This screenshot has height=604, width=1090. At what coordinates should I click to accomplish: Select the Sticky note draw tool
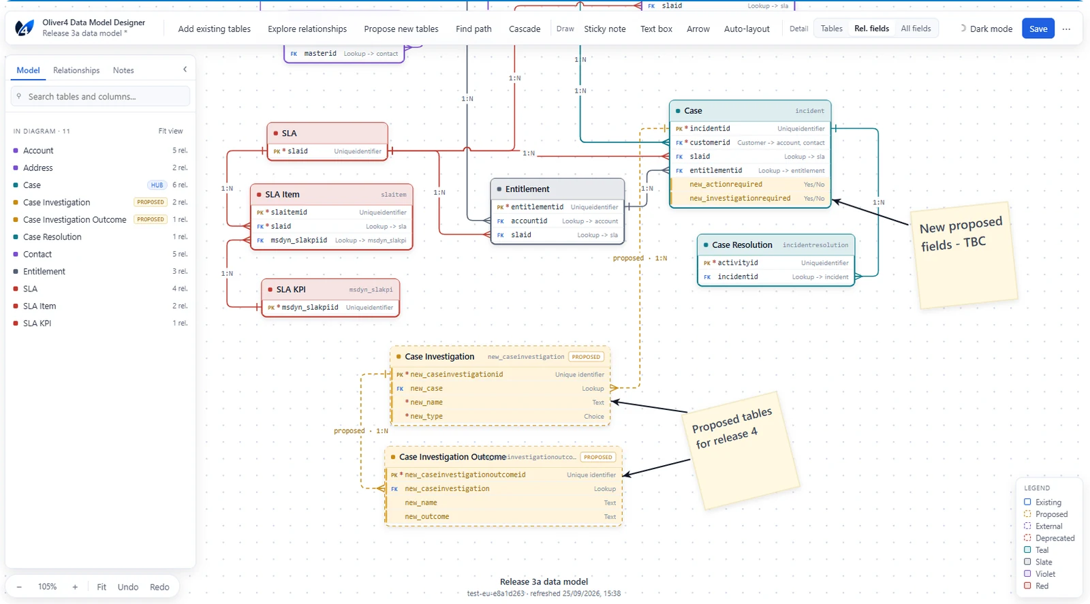point(604,29)
